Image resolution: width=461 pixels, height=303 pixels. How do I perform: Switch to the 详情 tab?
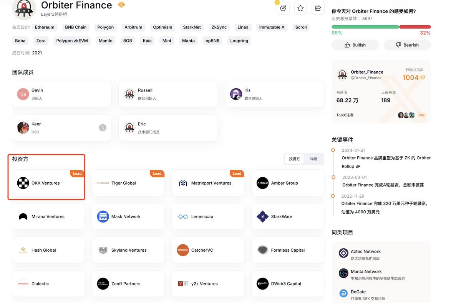pos(314,159)
